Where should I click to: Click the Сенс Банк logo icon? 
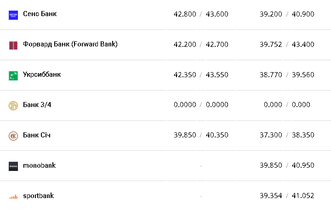(x=13, y=15)
